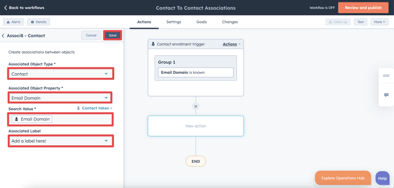Select the Email Domain token chip
394x188 pixels.
(x=32, y=119)
